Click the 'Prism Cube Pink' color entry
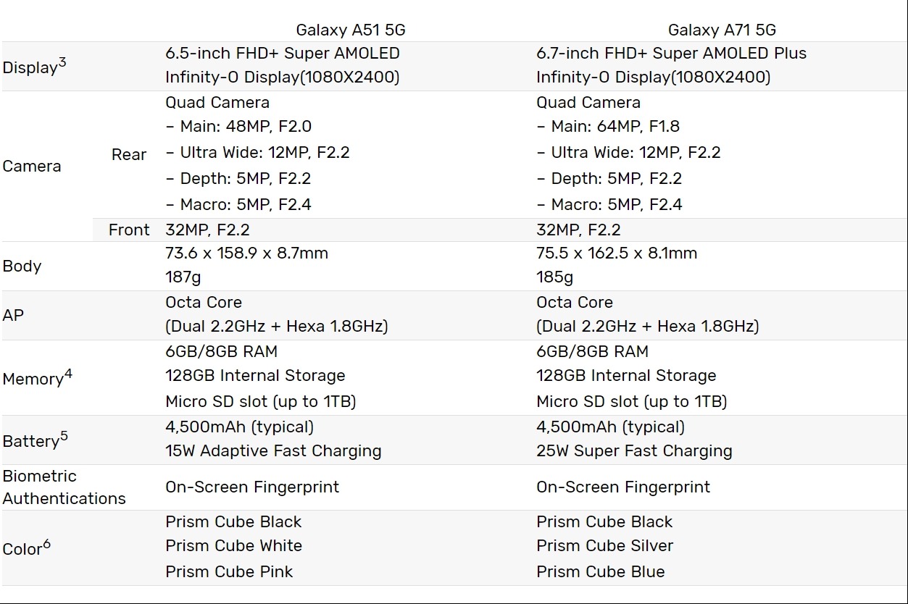This screenshot has width=908, height=604. tap(229, 571)
